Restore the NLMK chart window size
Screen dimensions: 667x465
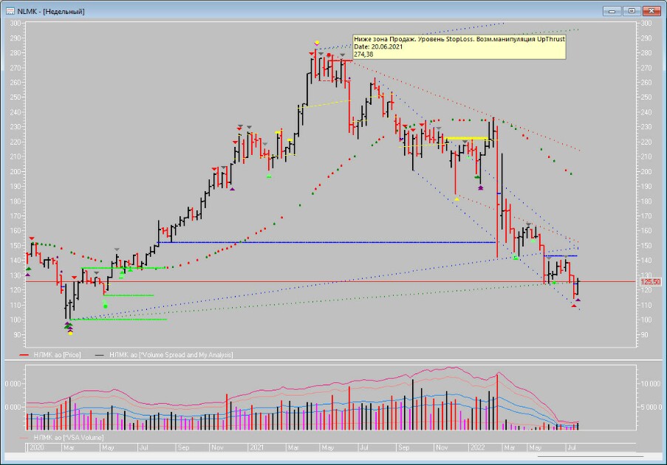[x=632, y=11]
